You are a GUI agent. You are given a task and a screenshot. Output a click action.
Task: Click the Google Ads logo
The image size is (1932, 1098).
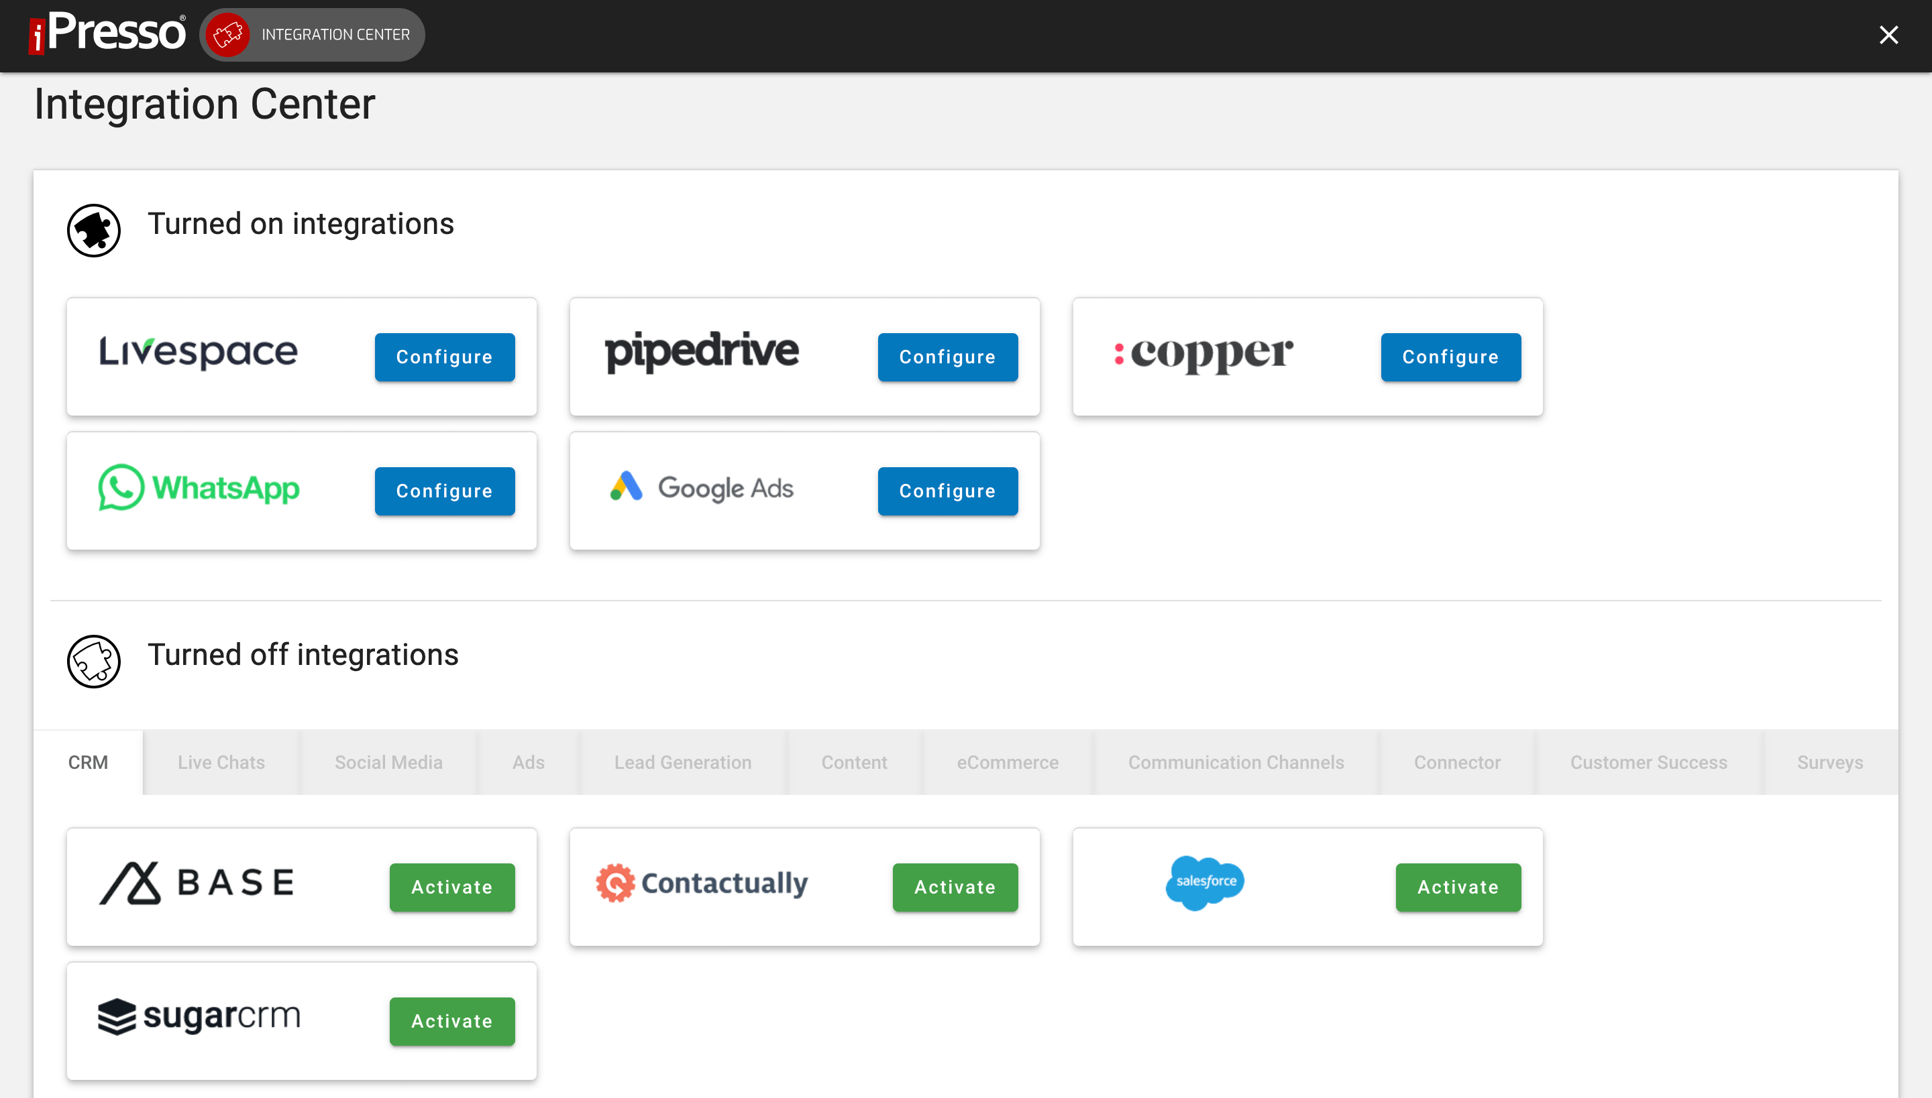(x=700, y=488)
